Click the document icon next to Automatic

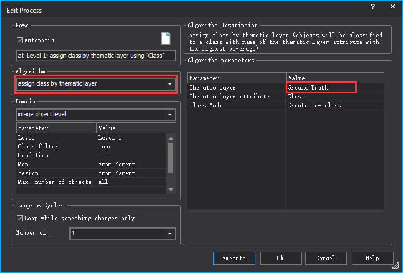[165, 38]
